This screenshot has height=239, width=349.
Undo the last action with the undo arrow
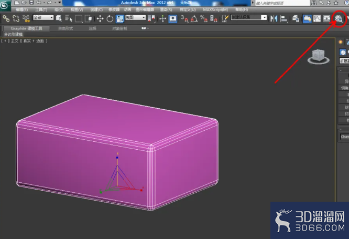[39, 3]
